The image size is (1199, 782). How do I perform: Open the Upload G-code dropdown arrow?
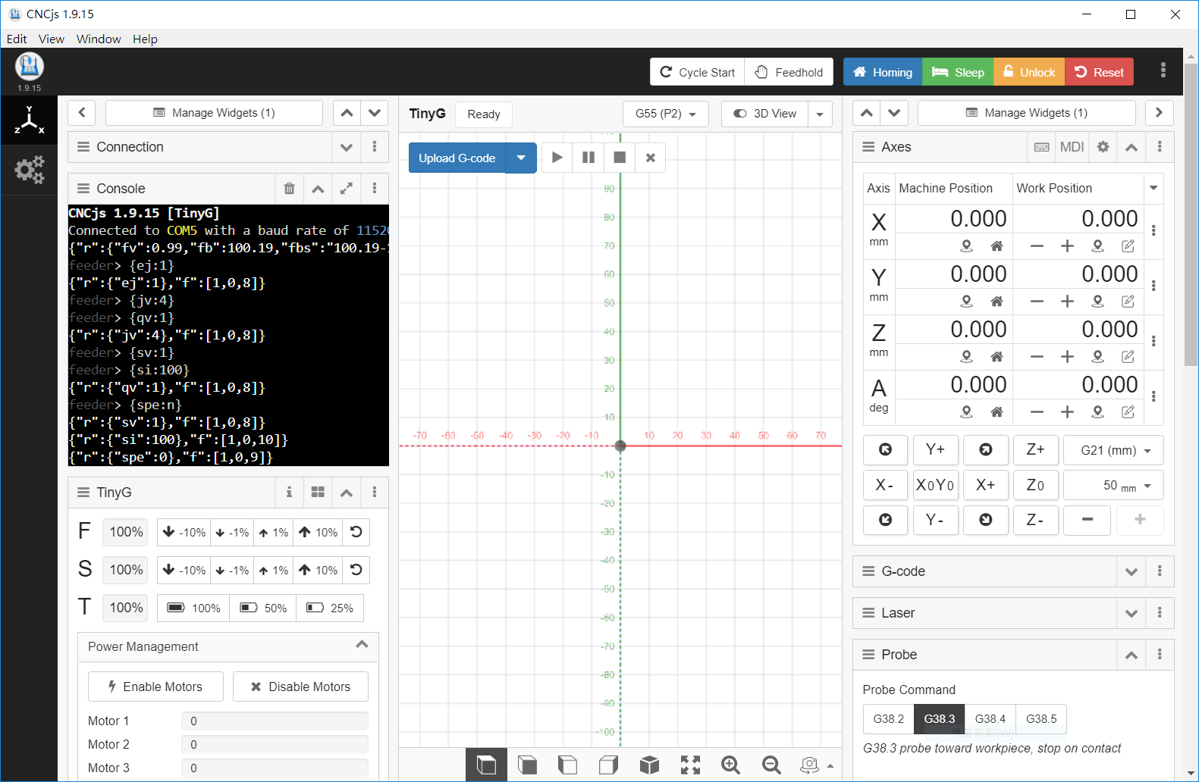521,158
